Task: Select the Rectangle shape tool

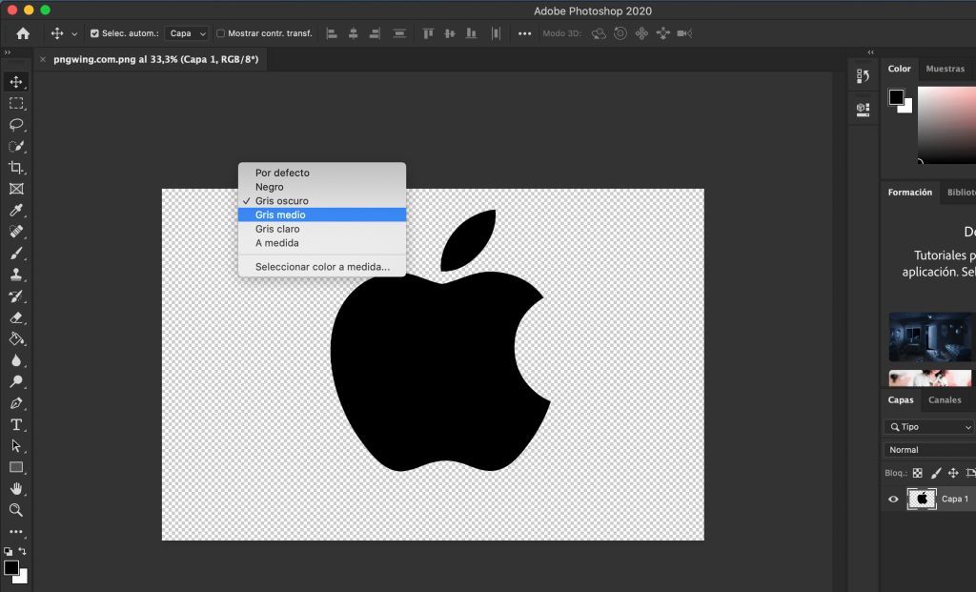Action: [x=16, y=467]
